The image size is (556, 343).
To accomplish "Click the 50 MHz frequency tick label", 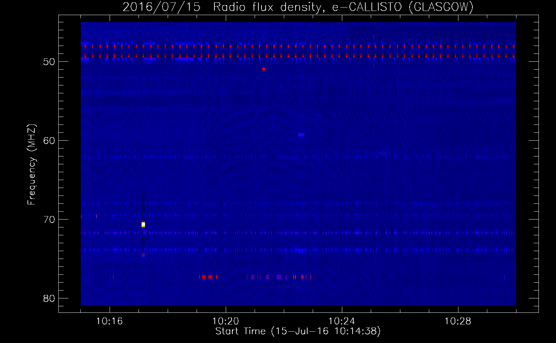I will point(49,62).
